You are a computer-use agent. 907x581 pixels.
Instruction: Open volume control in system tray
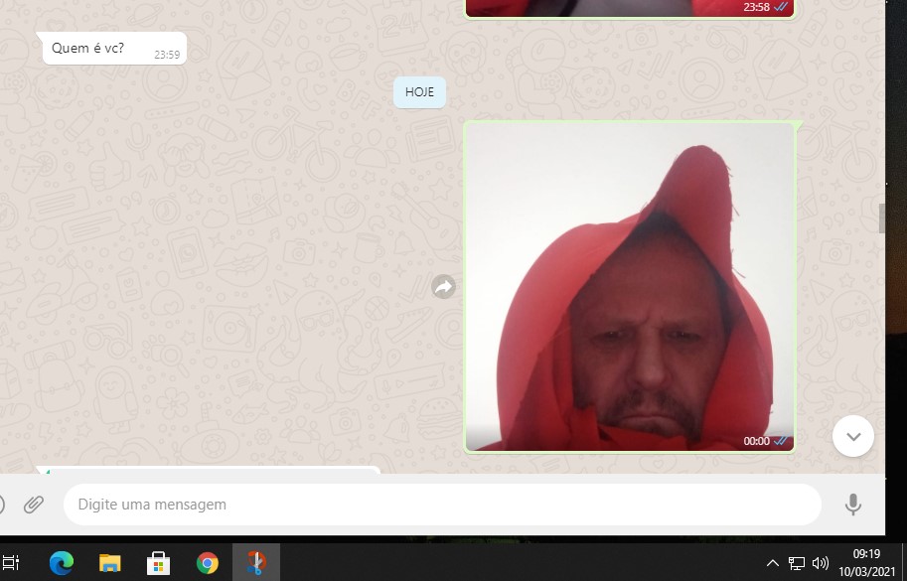point(821,563)
